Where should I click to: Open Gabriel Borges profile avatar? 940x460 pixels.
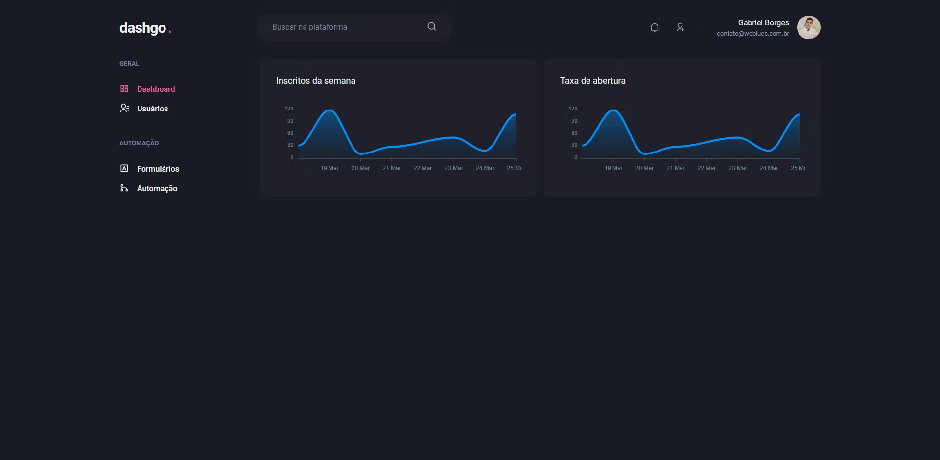[x=809, y=27]
